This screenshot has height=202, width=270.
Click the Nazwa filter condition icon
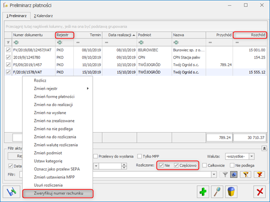[x=176, y=42]
